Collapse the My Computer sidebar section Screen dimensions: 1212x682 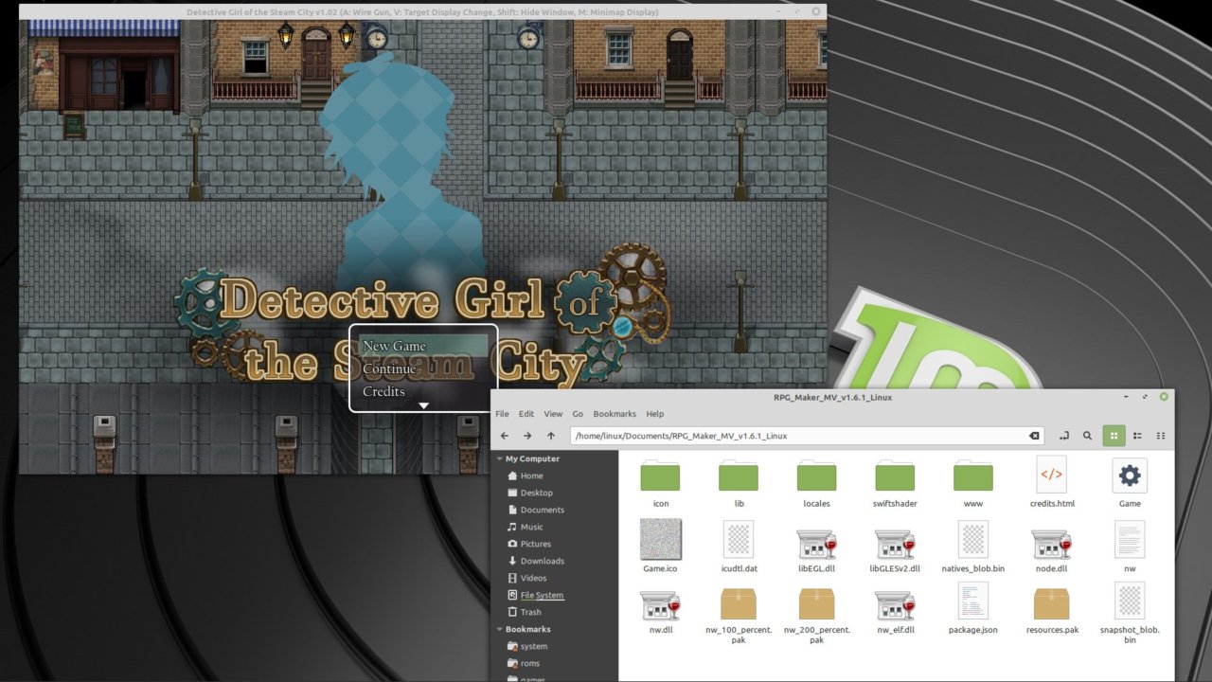click(x=499, y=458)
